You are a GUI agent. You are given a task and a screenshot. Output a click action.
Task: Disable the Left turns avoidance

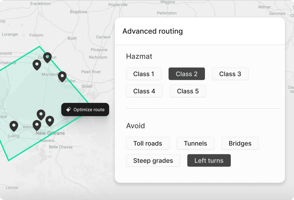tap(209, 160)
